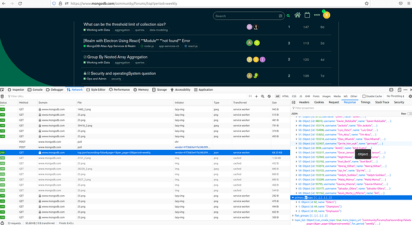
Task: Enable the Disable Cache checkbox
Action: click(x=364, y=96)
